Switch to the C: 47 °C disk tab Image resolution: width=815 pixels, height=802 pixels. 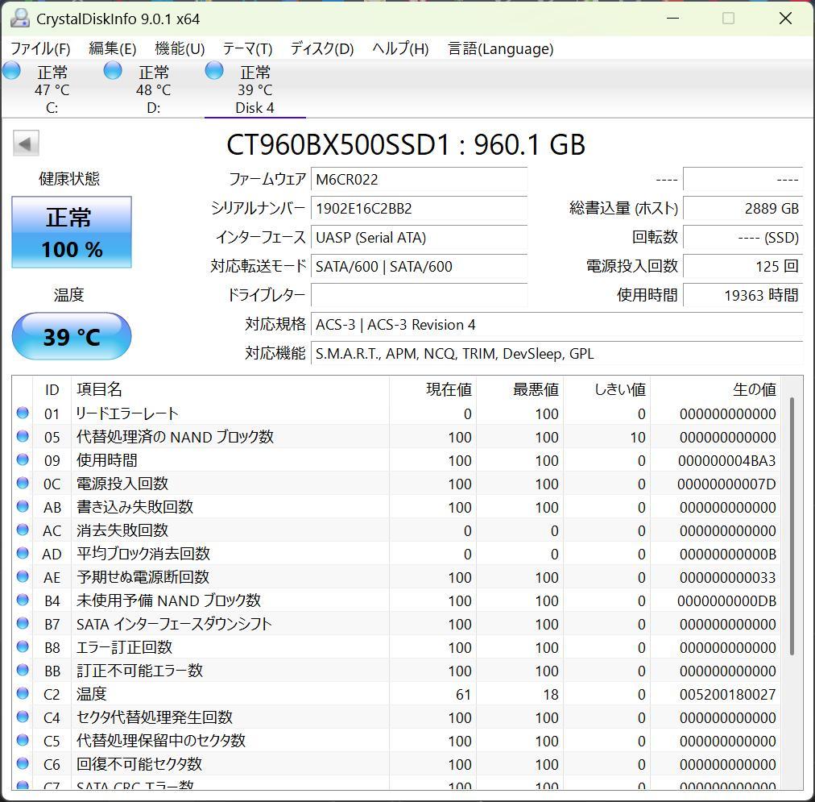coord(51,89)
